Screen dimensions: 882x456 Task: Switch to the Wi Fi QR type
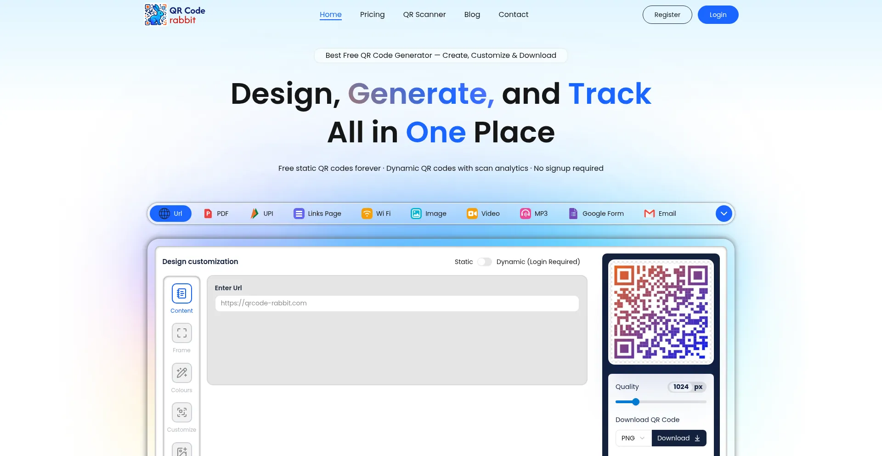tap(376, 214)
